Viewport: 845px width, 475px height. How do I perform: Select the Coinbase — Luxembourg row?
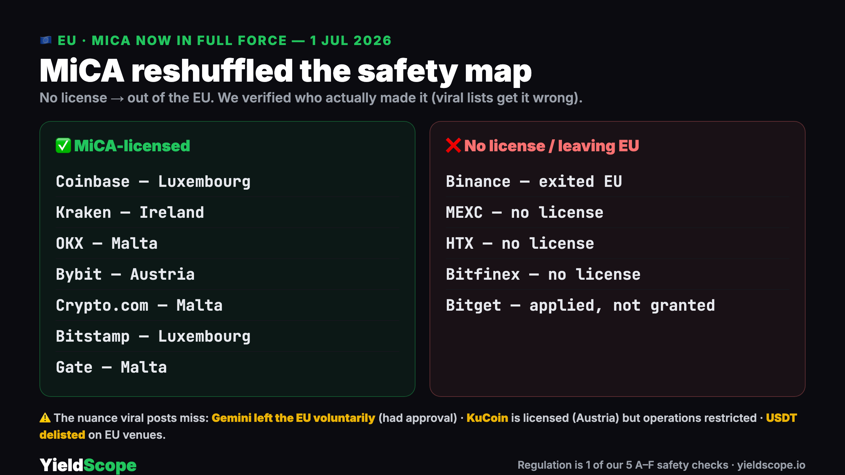(x=227, y=182)
